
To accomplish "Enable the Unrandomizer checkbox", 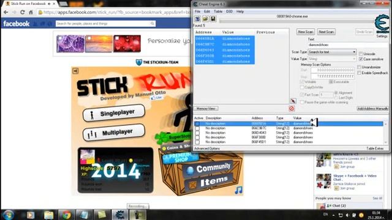I will 360,67.
